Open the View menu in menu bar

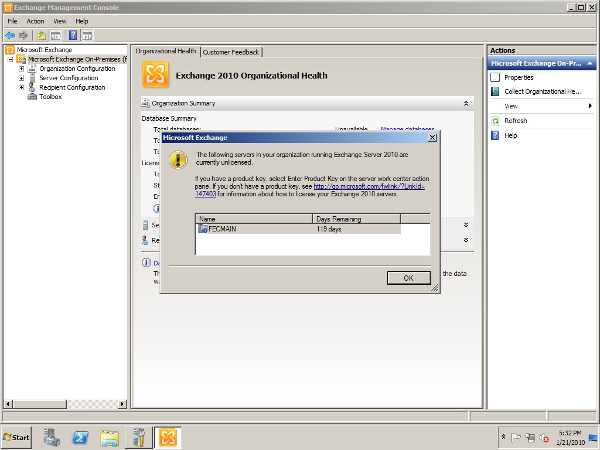60,21
